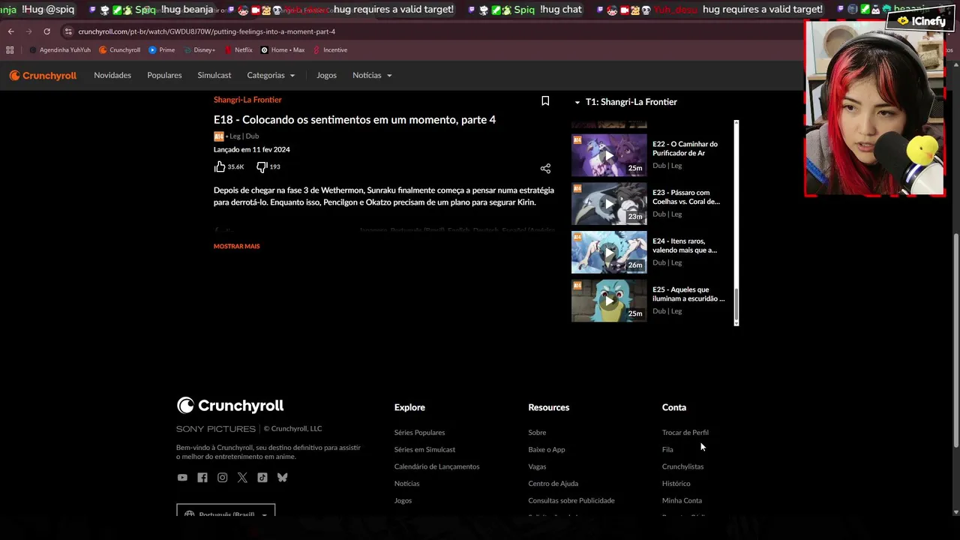Play the E22 episode thumbnail
This screenshot has width=960, height=540.
tap(609, 155)
